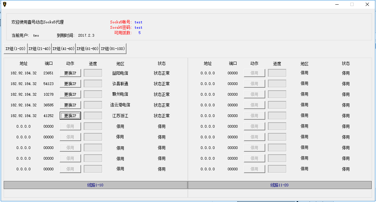
Task: Click 更换IP for the 益阳电信 line
Action: point(70,73)
